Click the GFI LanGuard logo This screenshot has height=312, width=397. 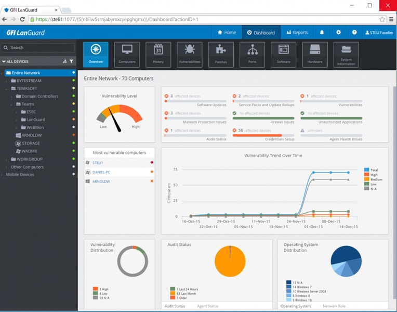[25, 33]
